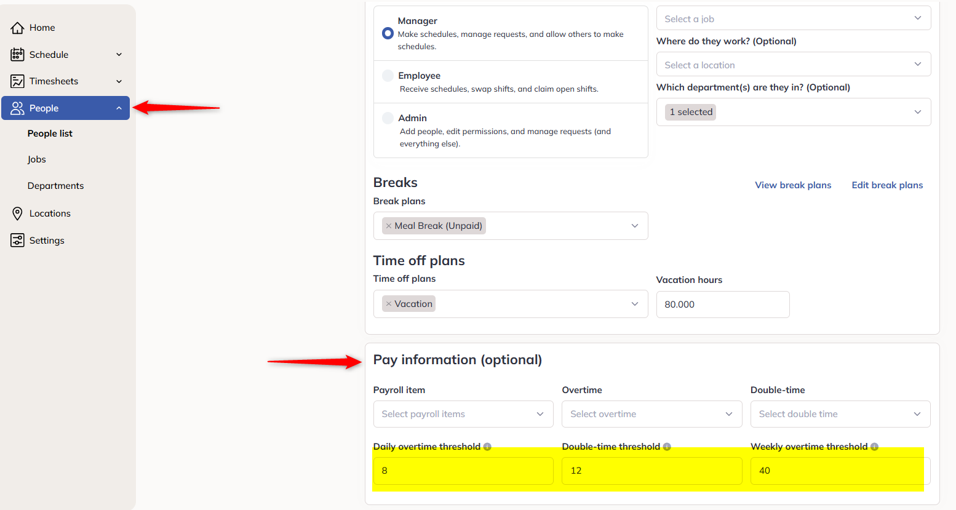The image size is (956, 510).
Task: Click info icon beside Weekly overtime threshold
Action: coord(874,447)
